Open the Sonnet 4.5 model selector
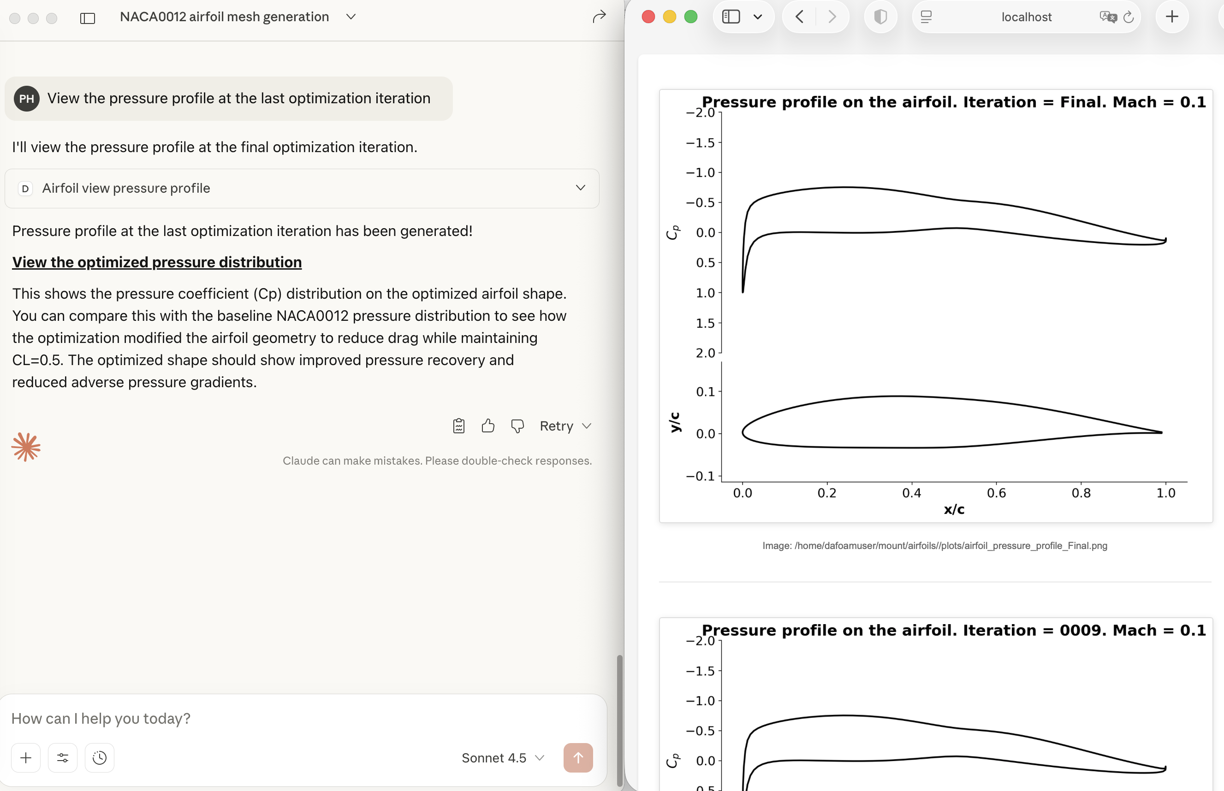The image size is (1224, 791). (x=502, y=758)
